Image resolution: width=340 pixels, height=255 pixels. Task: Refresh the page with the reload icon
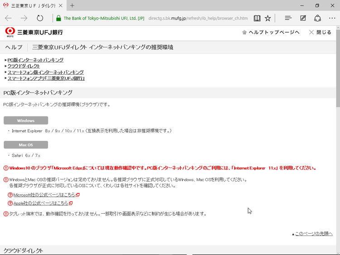coord(40,18)
